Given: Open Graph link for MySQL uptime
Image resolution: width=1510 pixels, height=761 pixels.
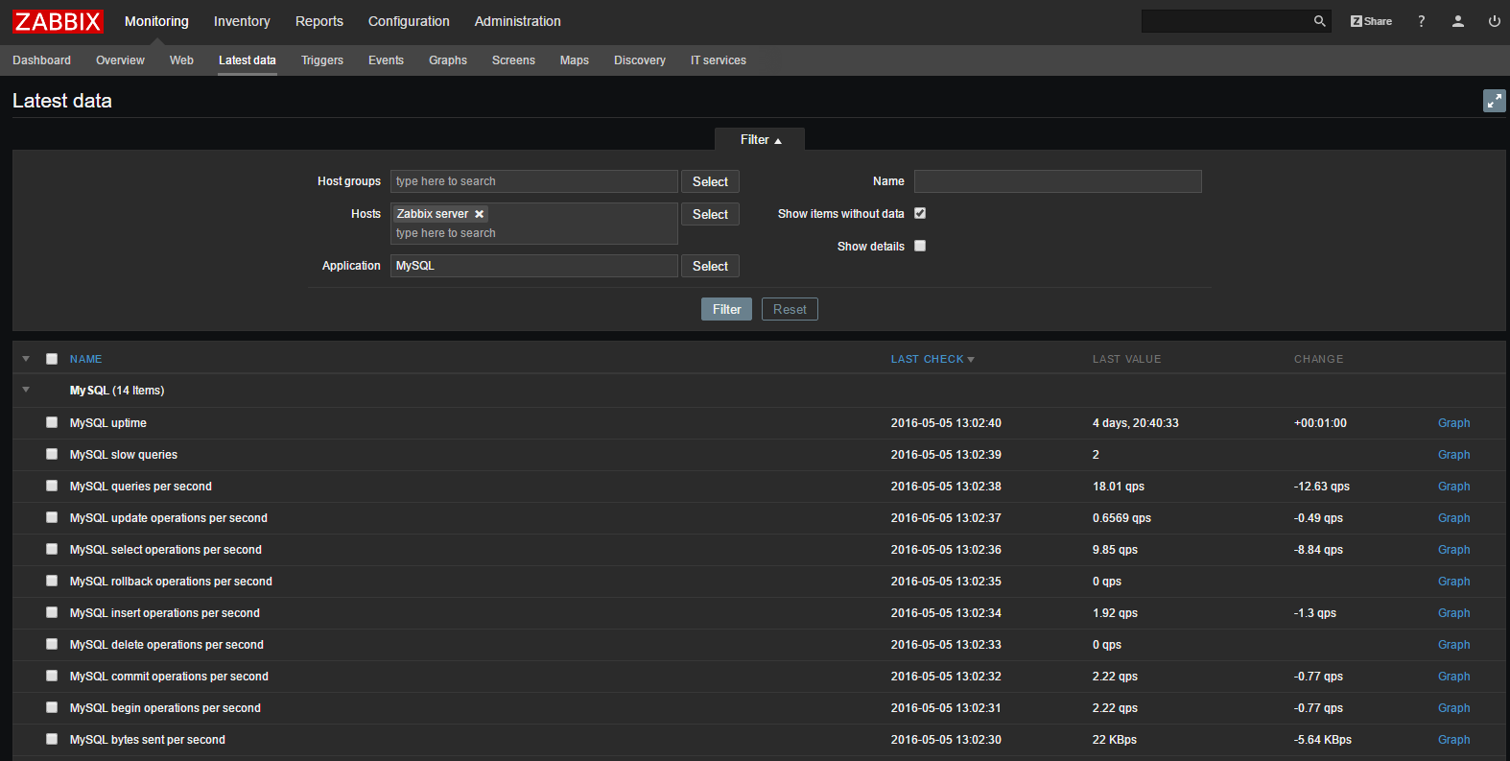Looking at the screenshot, I should pos(1453,423).
